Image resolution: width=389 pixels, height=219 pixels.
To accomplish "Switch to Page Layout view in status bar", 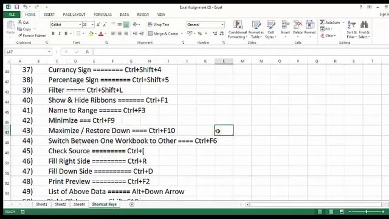I will tap(331, 212).
